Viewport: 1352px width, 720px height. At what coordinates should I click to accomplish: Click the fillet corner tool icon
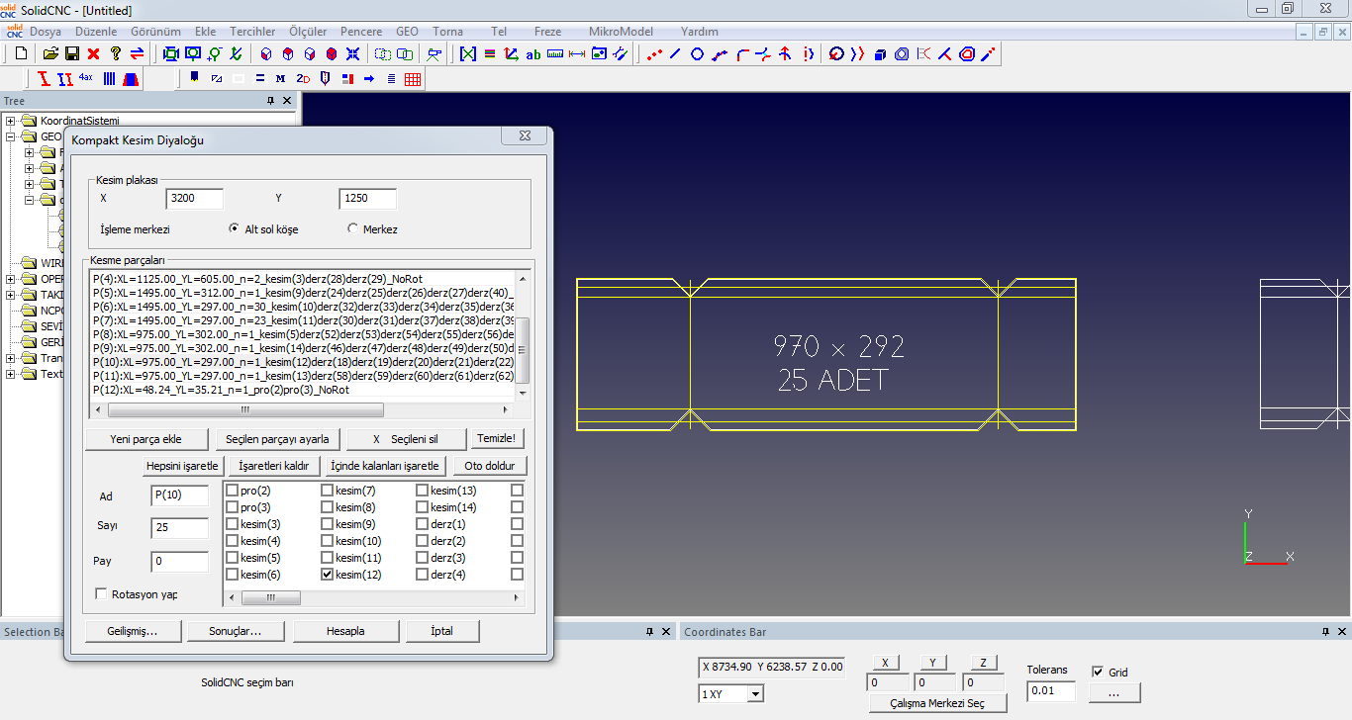741,53
